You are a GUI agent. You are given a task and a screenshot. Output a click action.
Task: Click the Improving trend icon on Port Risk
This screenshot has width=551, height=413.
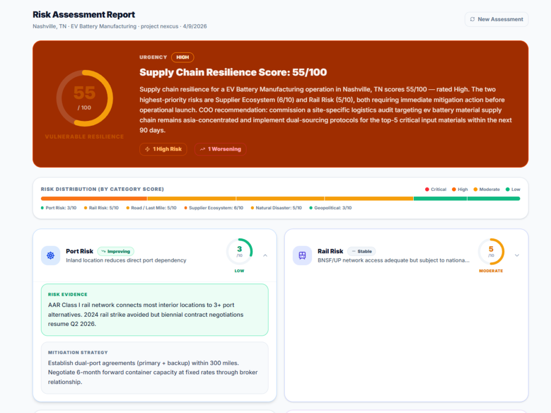tap(103, 251)
